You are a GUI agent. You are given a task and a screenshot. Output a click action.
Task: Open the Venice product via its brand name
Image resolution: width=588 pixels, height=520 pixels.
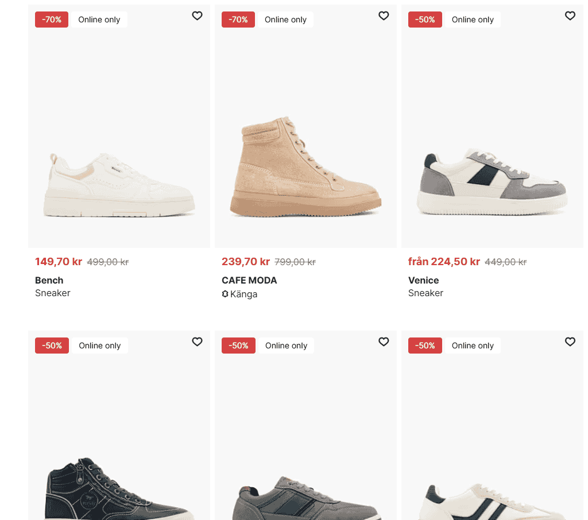click(423, 280)
